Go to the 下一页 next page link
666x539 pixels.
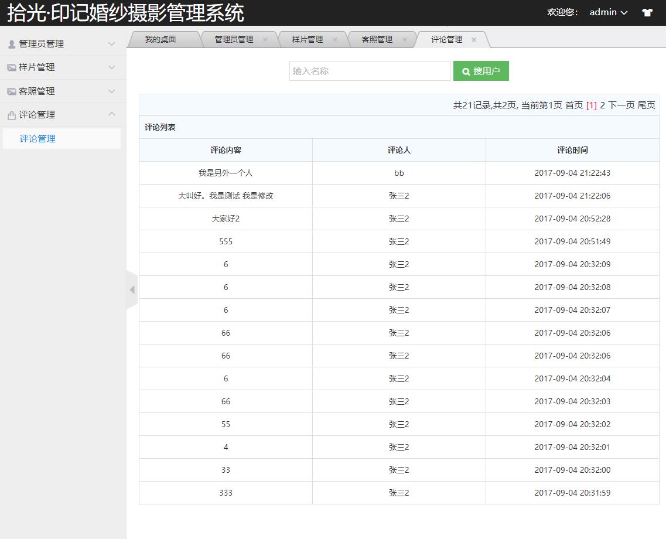click(x=621, y=105)
